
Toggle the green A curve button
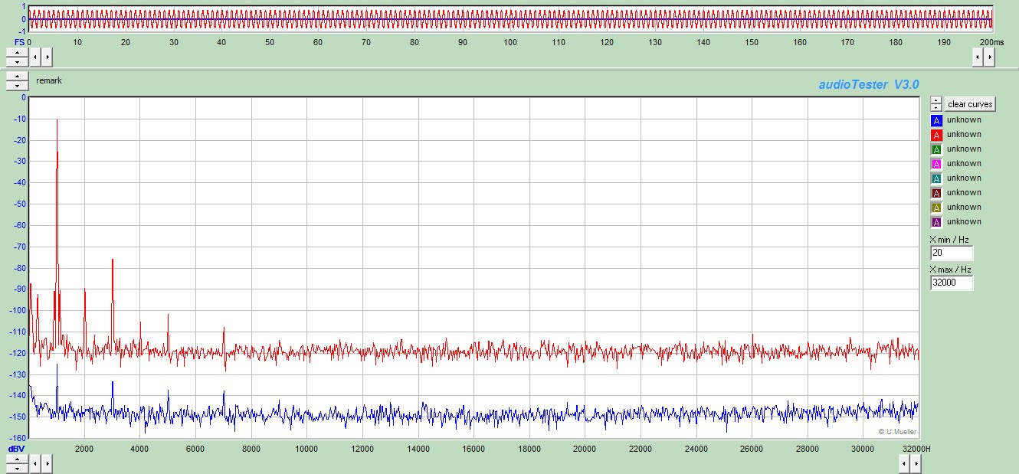936,149
